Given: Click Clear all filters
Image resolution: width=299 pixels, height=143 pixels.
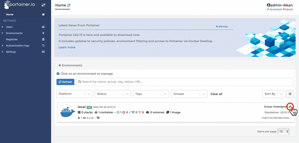Looking at the screenshot, I should pos(216,94).
